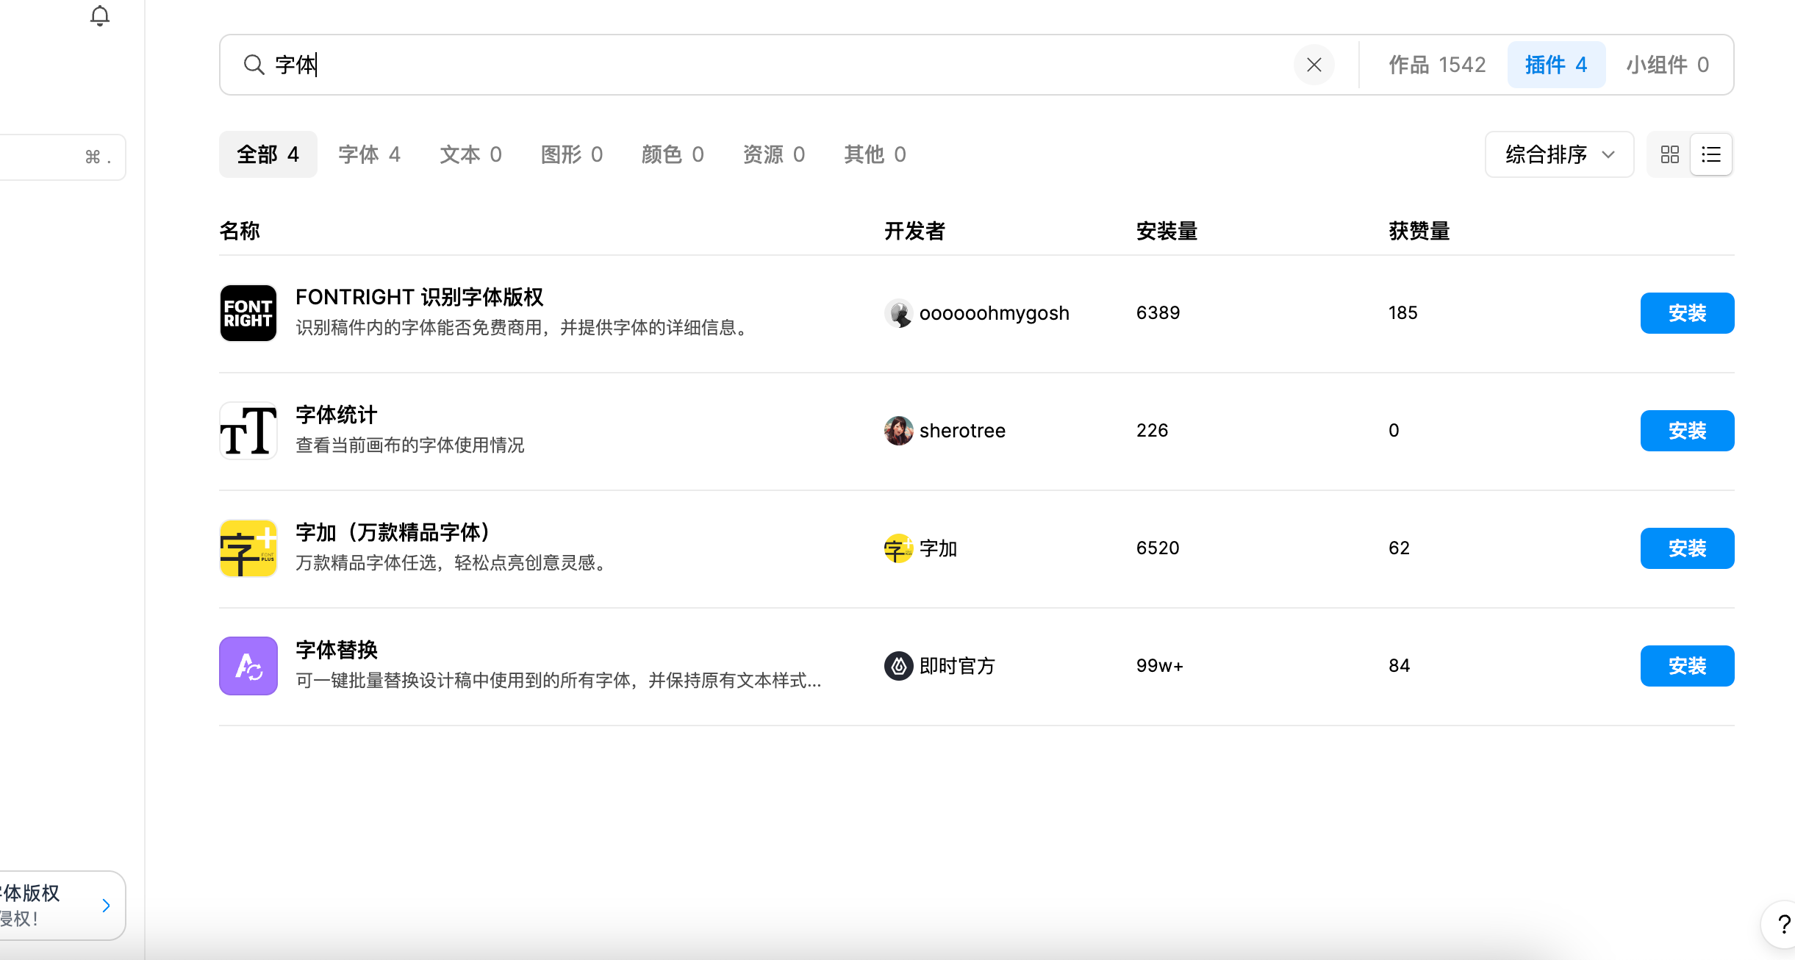Click the 获赞量 column header

tap(1419, 231)
